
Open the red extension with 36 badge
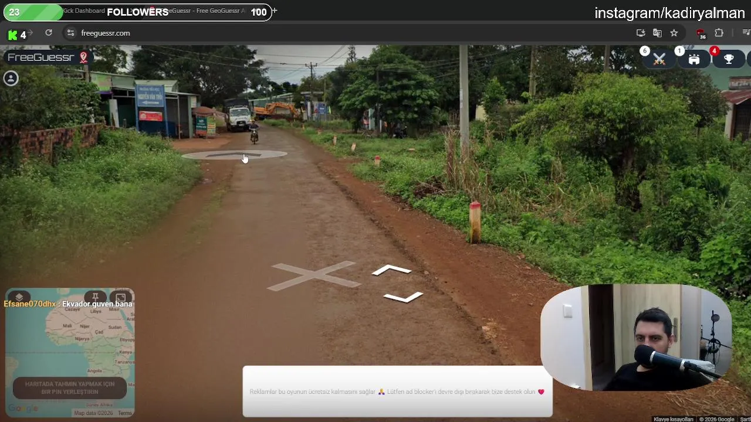(x=701, y=34)
